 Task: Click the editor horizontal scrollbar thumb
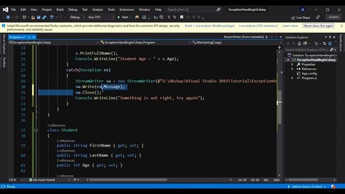(x=128, y=179)
